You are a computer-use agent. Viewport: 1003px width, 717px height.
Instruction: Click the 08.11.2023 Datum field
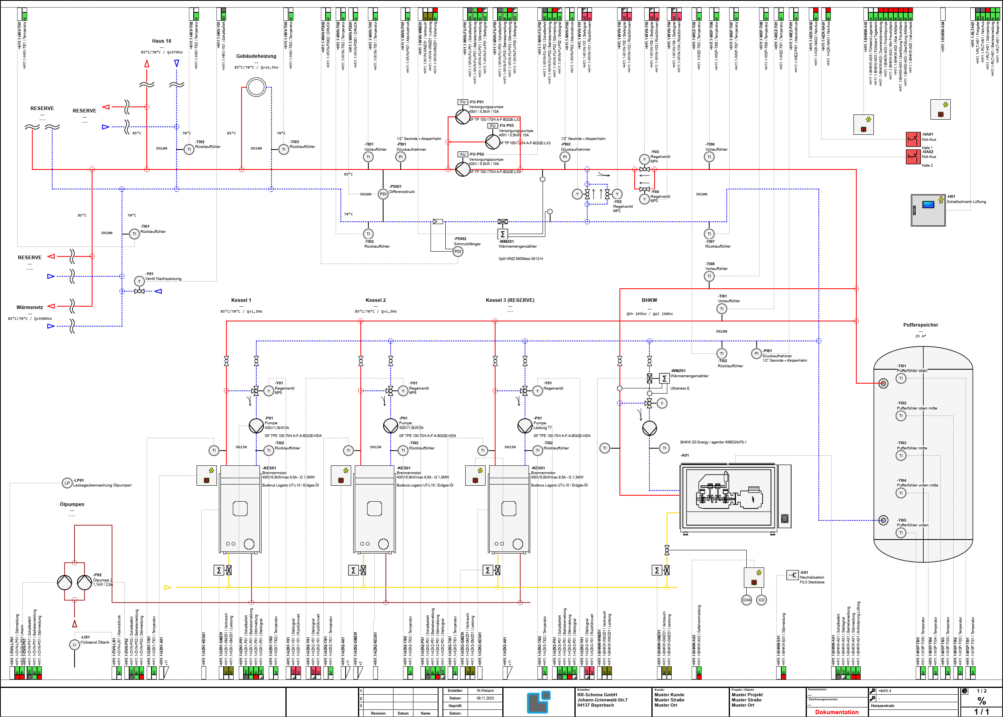485,698
